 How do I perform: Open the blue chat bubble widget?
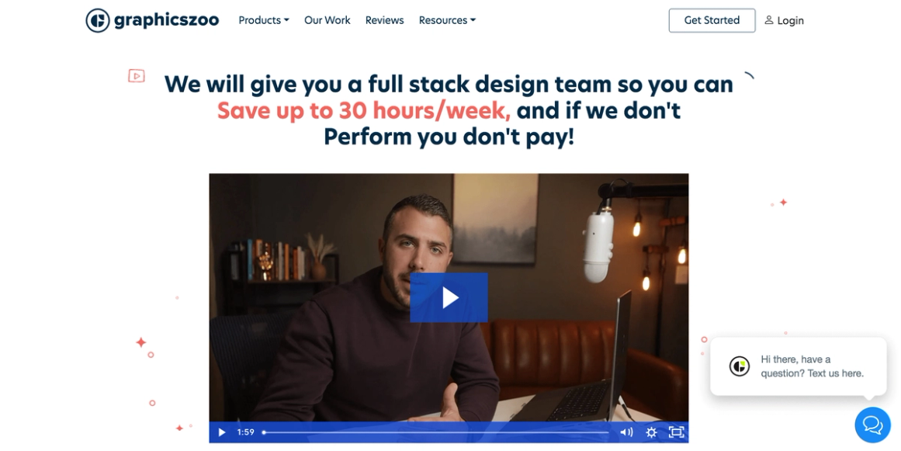pos(872,425)
